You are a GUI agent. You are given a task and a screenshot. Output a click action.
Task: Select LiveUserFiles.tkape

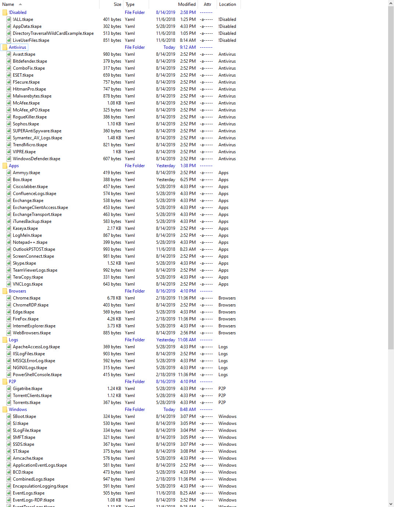tap(31, 40)
